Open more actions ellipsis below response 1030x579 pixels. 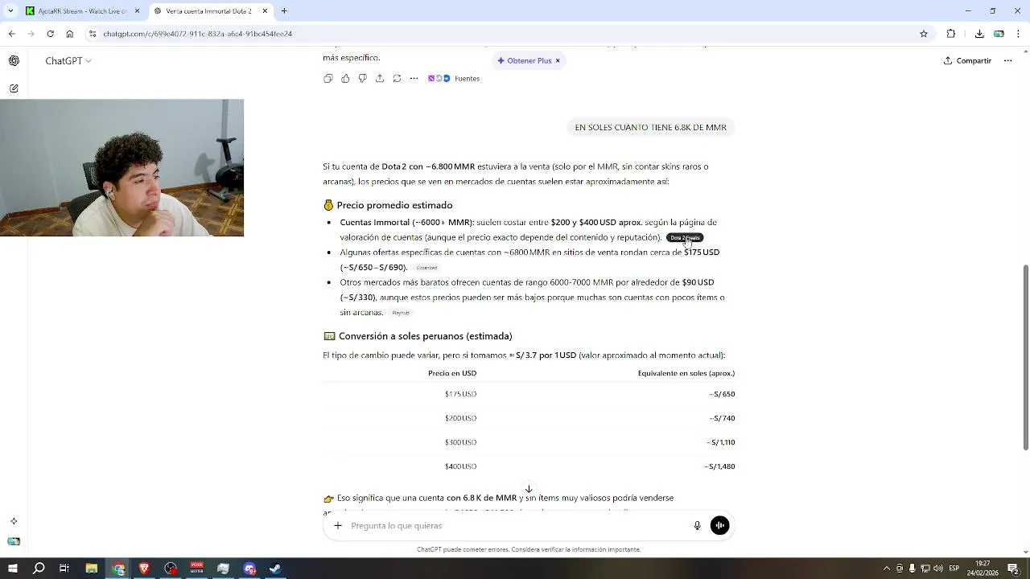click(x=414, y=78)
